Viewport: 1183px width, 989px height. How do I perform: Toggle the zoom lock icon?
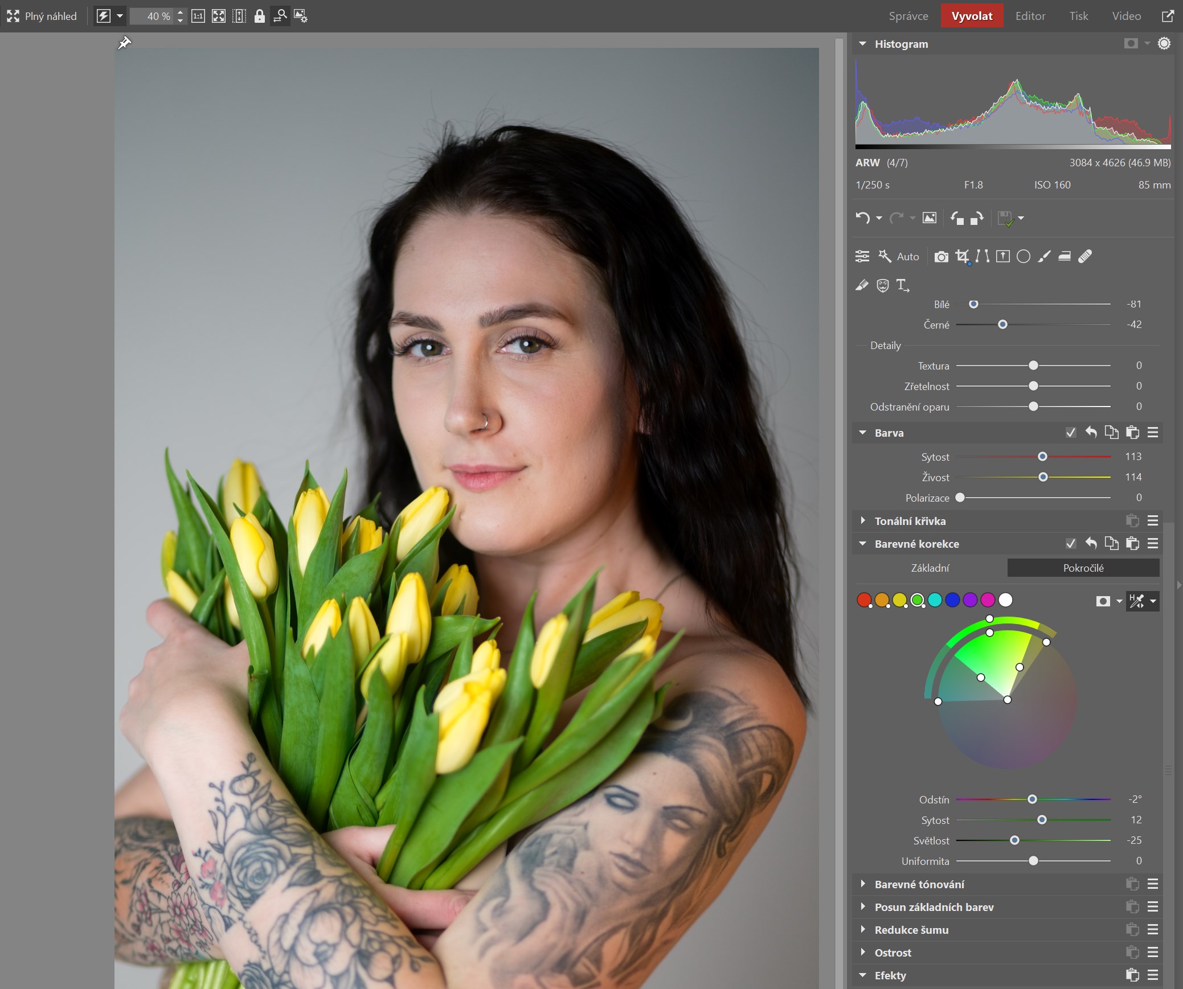tap(259, 16)
